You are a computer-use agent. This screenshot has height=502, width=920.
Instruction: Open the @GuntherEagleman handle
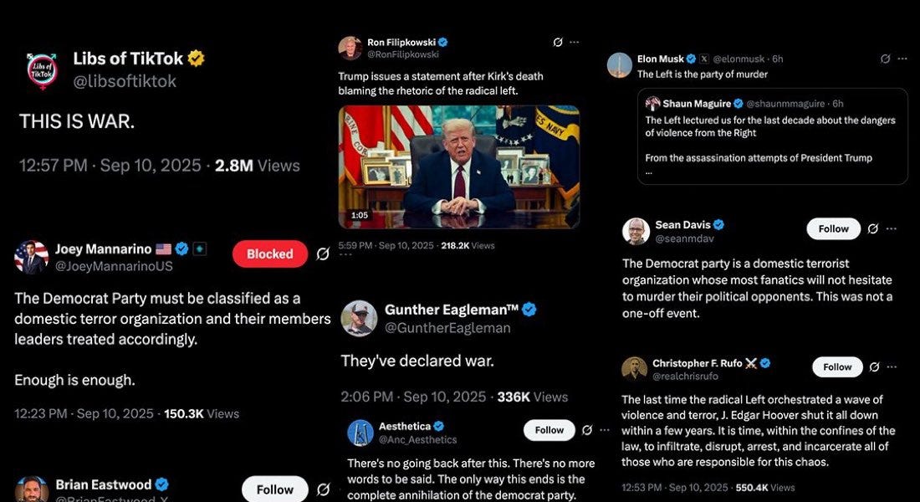click(x=447, y=328)
